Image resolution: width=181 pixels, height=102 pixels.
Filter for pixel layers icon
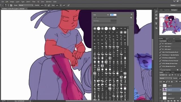coord(169,75)
